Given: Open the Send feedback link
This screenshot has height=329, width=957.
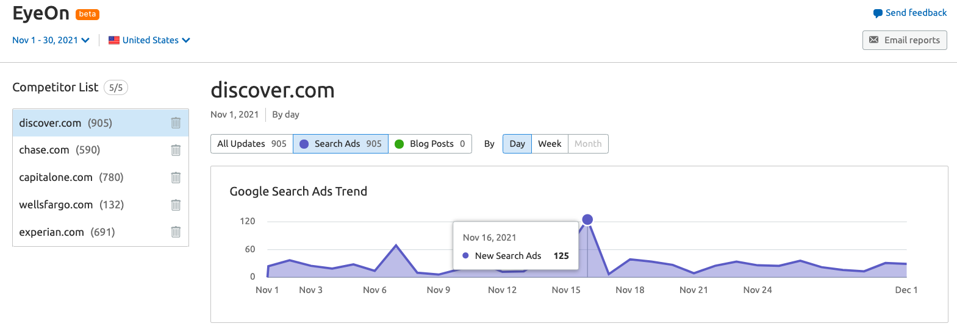Looking at the screenshot, I should pyautogui.click(x=910, y=13).
